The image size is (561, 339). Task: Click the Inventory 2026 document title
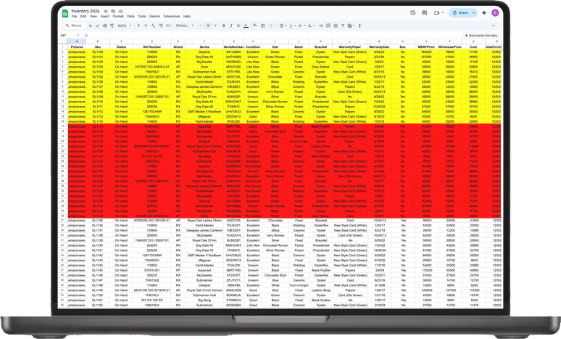[85, 11]
